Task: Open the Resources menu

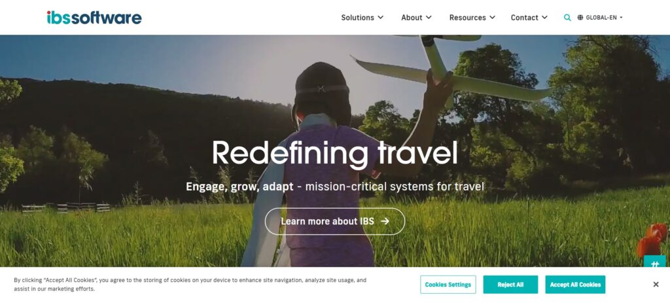Action: 472,18
